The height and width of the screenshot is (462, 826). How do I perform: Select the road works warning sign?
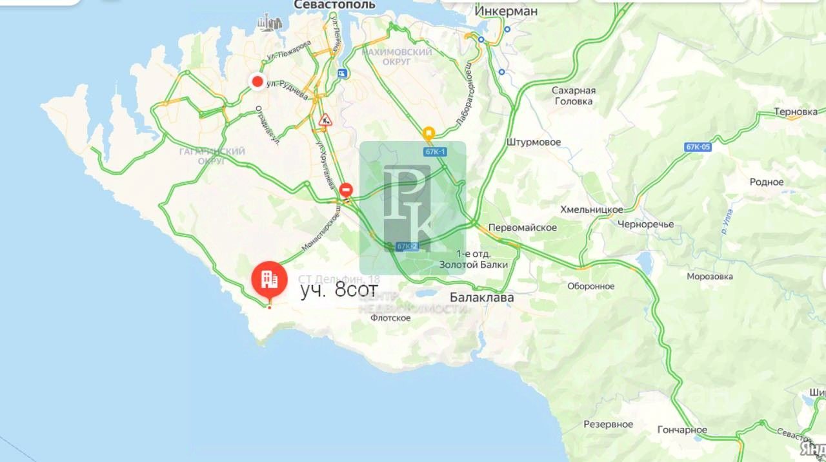[325, 119]
